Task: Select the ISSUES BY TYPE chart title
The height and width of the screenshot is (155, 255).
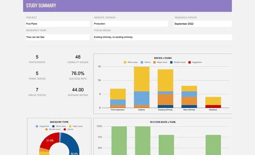Action: click(x=59, y=122)
